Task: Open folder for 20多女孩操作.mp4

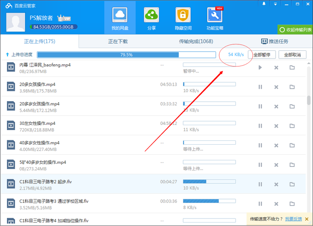Action: point(292,87)
